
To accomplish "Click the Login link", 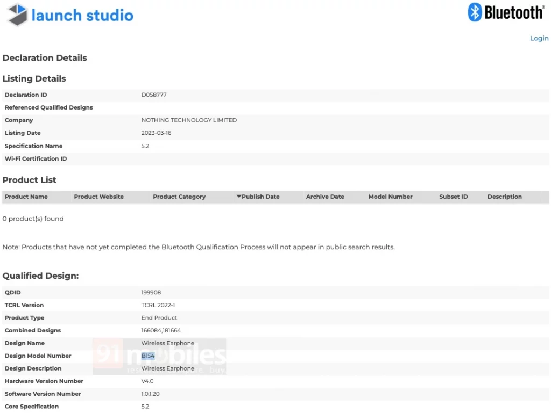I will (539, 38).
